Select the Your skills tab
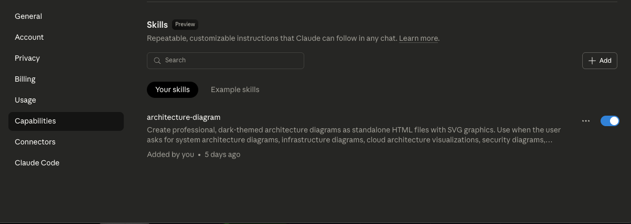The height and width of the screenshot is (224, 631). click(173, 89)
